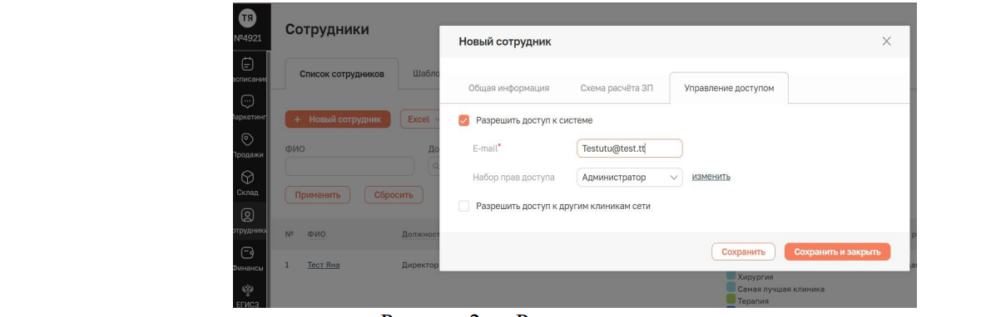Click the изменить link
Image resolution: width=986 pixels, height=317 pixels.
[x=711, y=177]
